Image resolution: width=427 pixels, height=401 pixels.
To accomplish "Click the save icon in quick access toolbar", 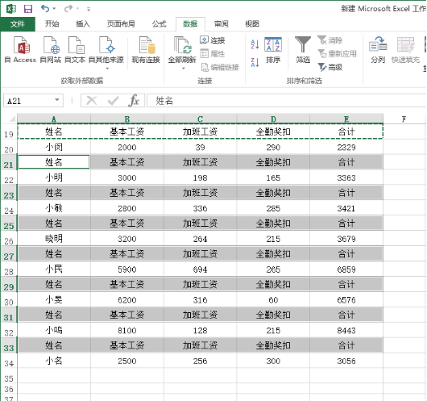I will tap(28, 9).
